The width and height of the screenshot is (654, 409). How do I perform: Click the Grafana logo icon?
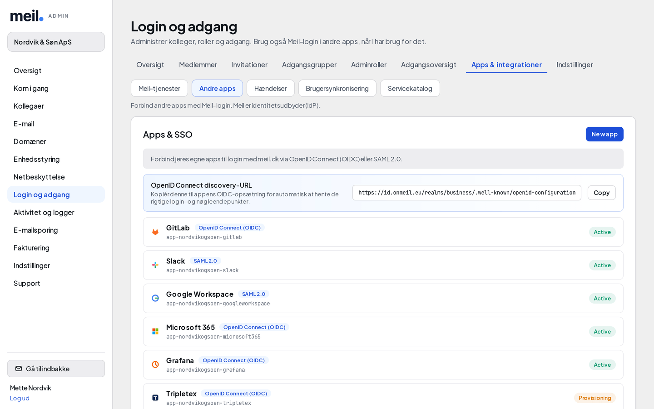point(155,365)
